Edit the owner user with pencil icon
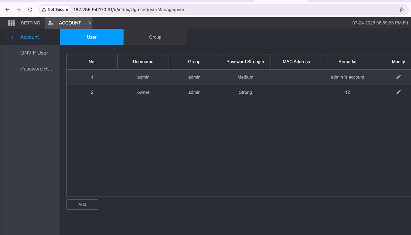The width and height of the screenshot is (411, 235). click(398, 92)
